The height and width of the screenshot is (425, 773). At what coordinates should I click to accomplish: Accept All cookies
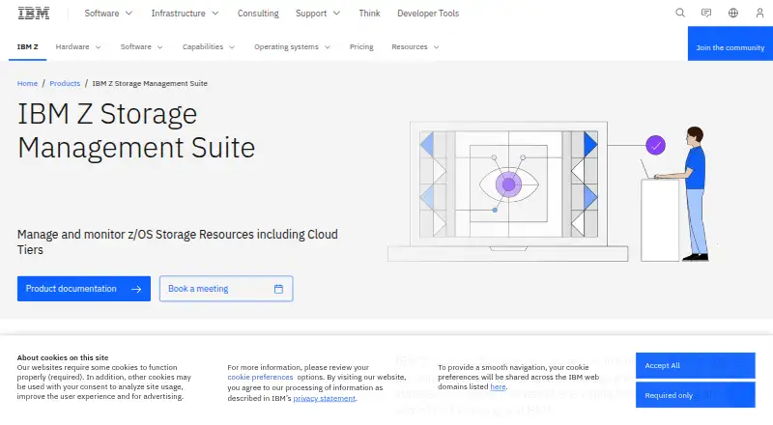pos(695,365)
